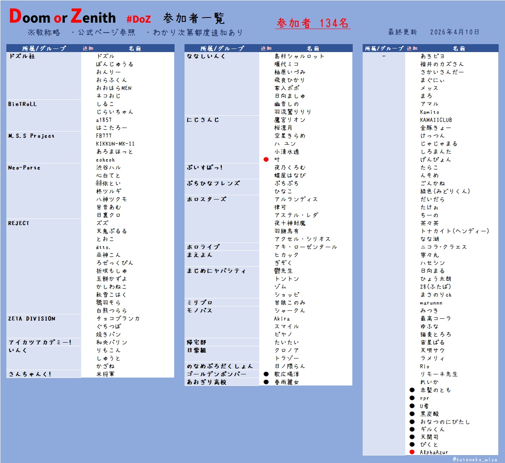
Task: Click the name アルランディス
Action: click(296, 199)
